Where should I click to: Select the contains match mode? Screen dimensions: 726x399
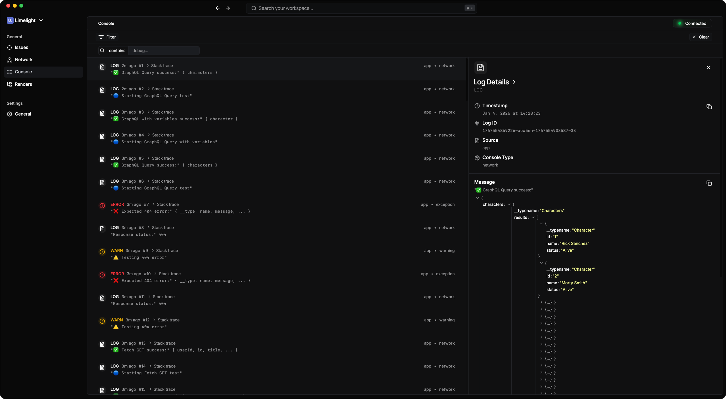(x=117, y=50)
